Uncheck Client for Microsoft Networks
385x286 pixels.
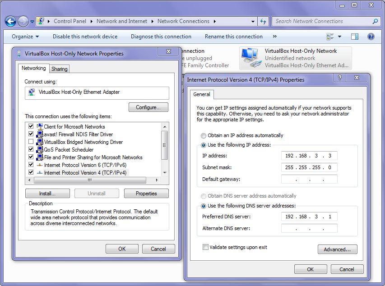(x=31, y=126)
